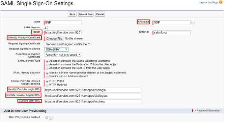Focus the API Name input field

point(172,23)
